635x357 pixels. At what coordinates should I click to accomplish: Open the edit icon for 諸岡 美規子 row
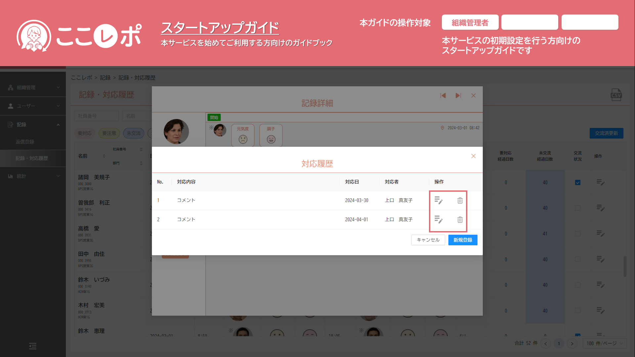click(600, 182)
